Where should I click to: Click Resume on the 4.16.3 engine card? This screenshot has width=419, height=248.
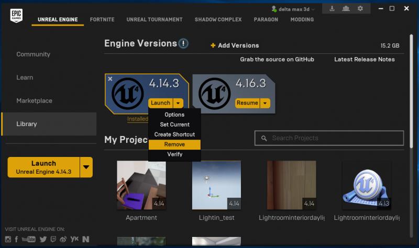click(x=247, y=103)
